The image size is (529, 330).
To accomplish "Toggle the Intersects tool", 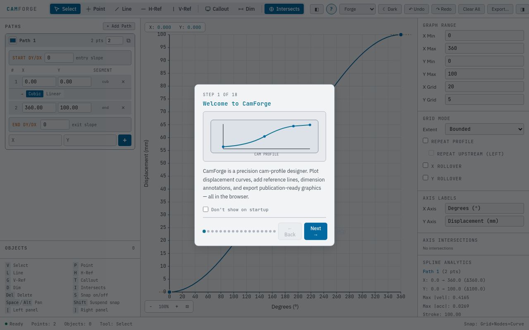I will (284, 9).
